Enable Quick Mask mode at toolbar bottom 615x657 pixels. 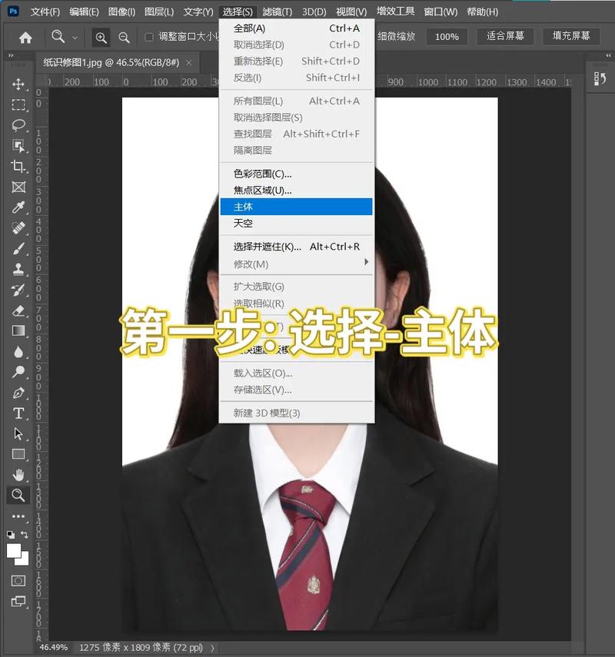[18, 579]
